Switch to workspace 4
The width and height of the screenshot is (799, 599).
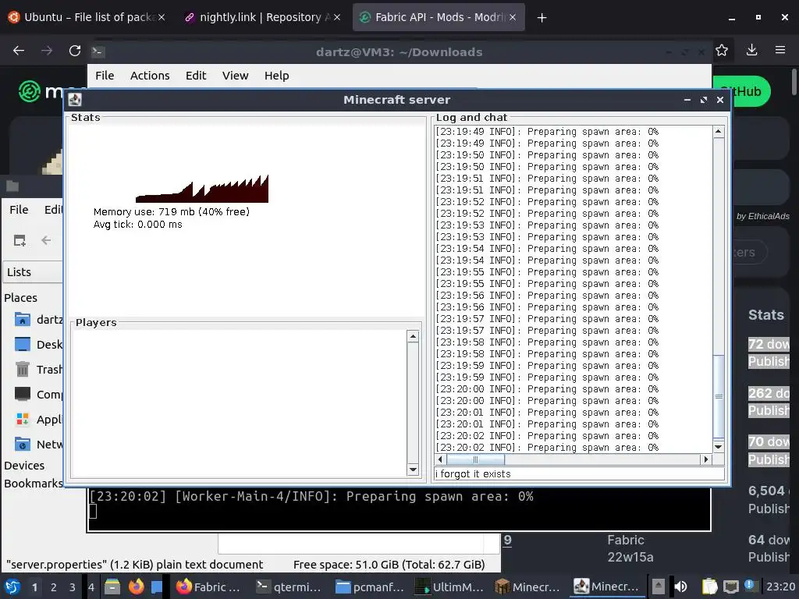(x=91, y=587)
